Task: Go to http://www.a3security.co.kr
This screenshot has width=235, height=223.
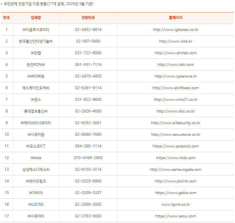Action: pos(176,123)
